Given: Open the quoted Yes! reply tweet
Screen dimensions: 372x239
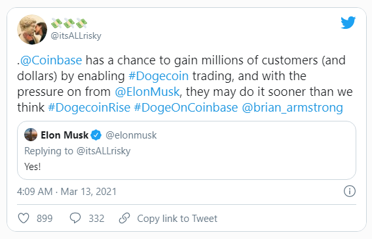Looking at the screenshot, I should pyautogui.click(x=187, y=150).
